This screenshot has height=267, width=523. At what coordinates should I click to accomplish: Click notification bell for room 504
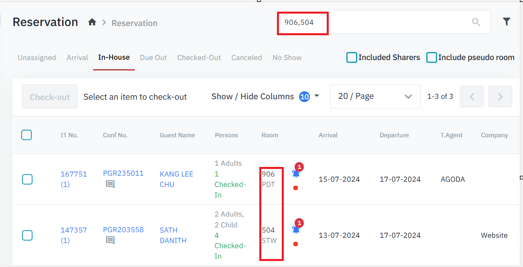point(296,229)
